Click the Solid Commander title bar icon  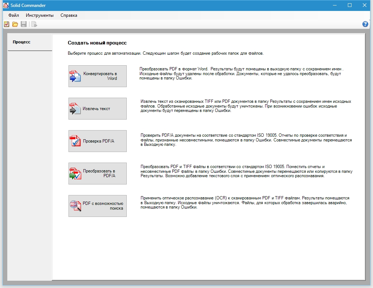(x=5, y=5)
